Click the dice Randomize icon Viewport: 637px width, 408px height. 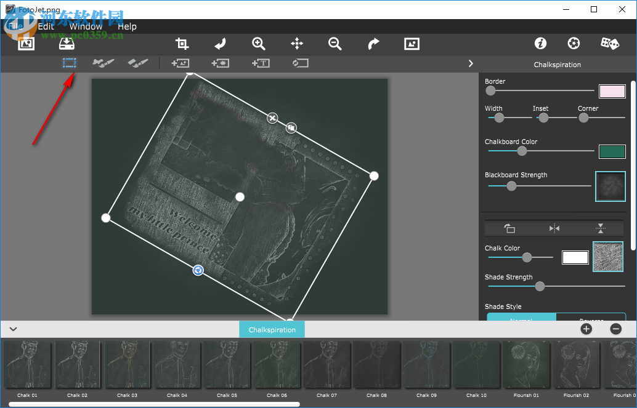pyautogui.click(x=610, y=44)
